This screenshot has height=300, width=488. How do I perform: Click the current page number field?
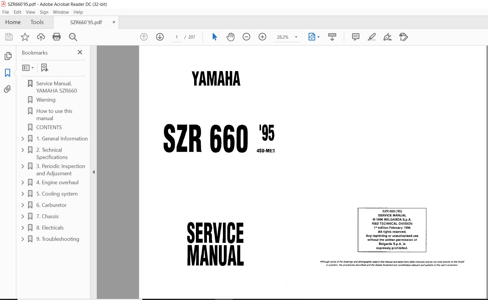176,37
